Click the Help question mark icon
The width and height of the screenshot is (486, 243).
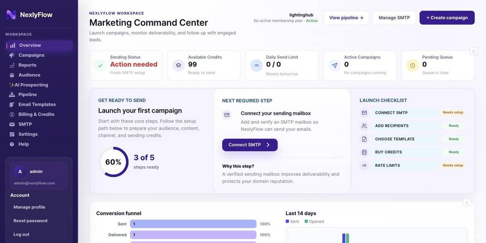(12, 144)
